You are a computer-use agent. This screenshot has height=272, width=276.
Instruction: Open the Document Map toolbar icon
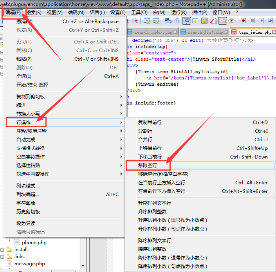click(204, 21)
